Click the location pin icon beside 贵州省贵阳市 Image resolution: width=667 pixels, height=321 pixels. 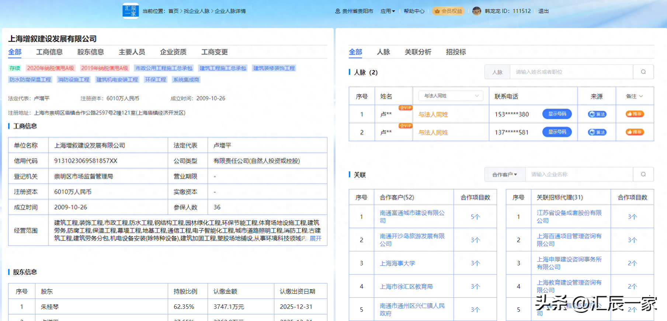tap(337, 11)
